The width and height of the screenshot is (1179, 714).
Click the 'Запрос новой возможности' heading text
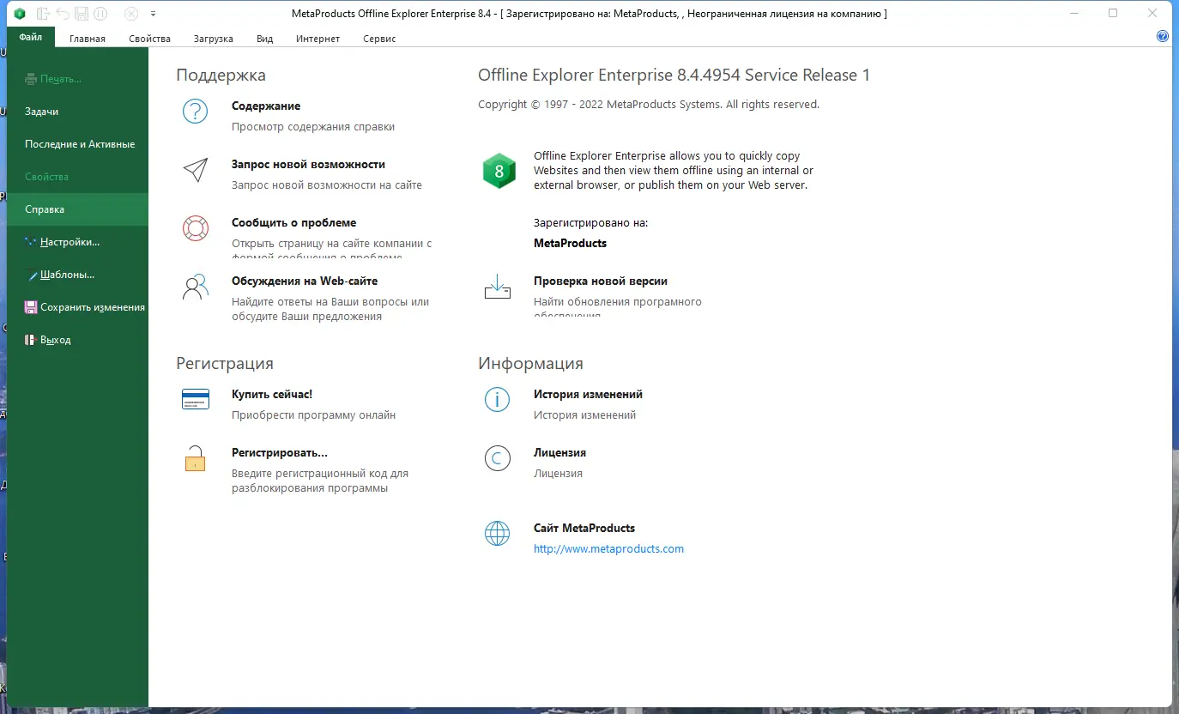[x=308, y=165]
